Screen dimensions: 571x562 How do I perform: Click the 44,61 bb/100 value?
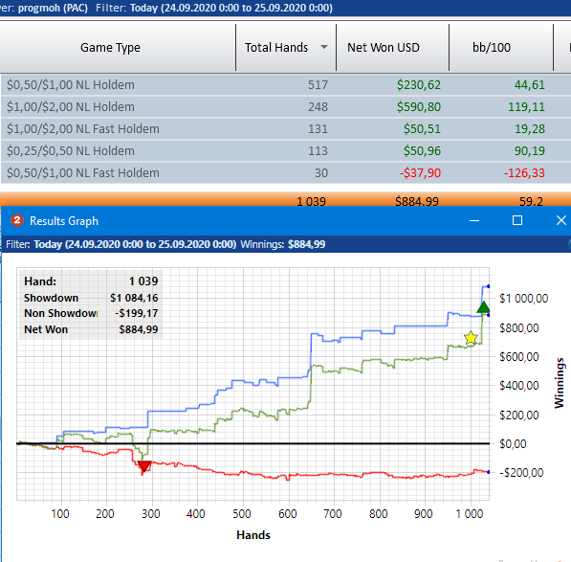[530, 85]
